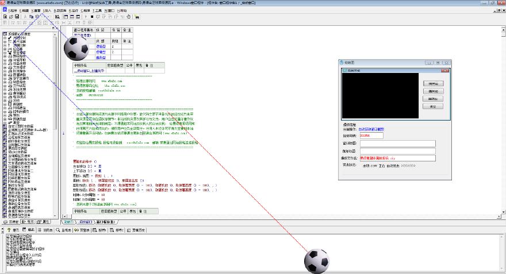506x274 pixels.
Task: Click the Run play arrow toolbar icon
Action: (86, 17)
